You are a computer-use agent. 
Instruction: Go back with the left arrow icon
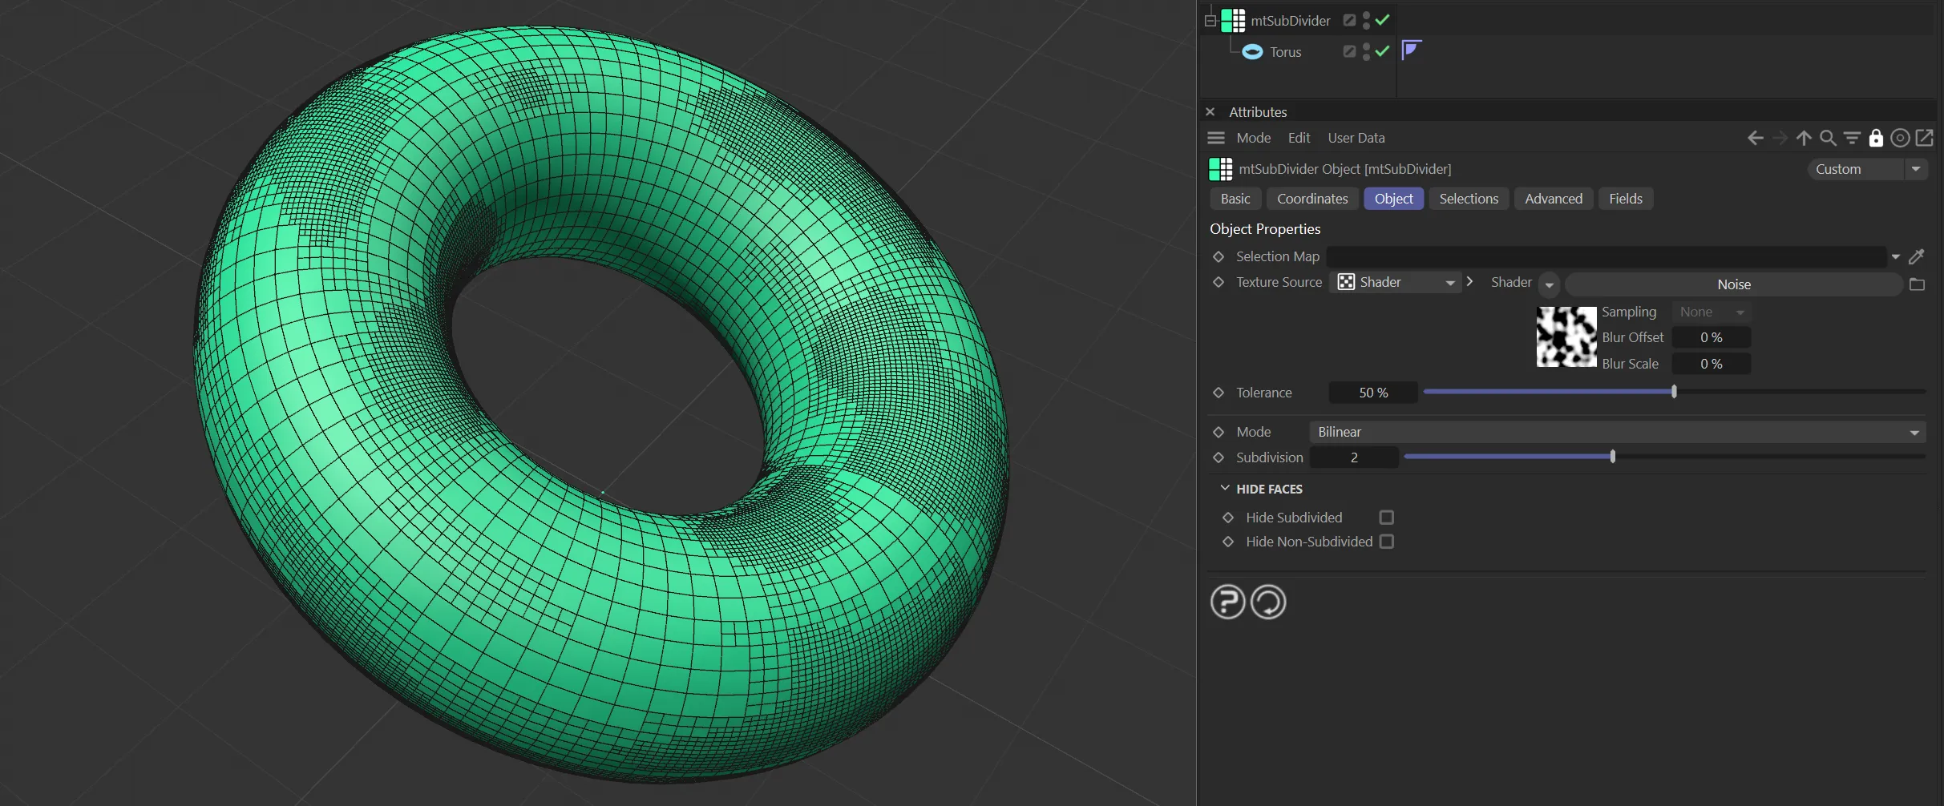(x=1755, y=138)
